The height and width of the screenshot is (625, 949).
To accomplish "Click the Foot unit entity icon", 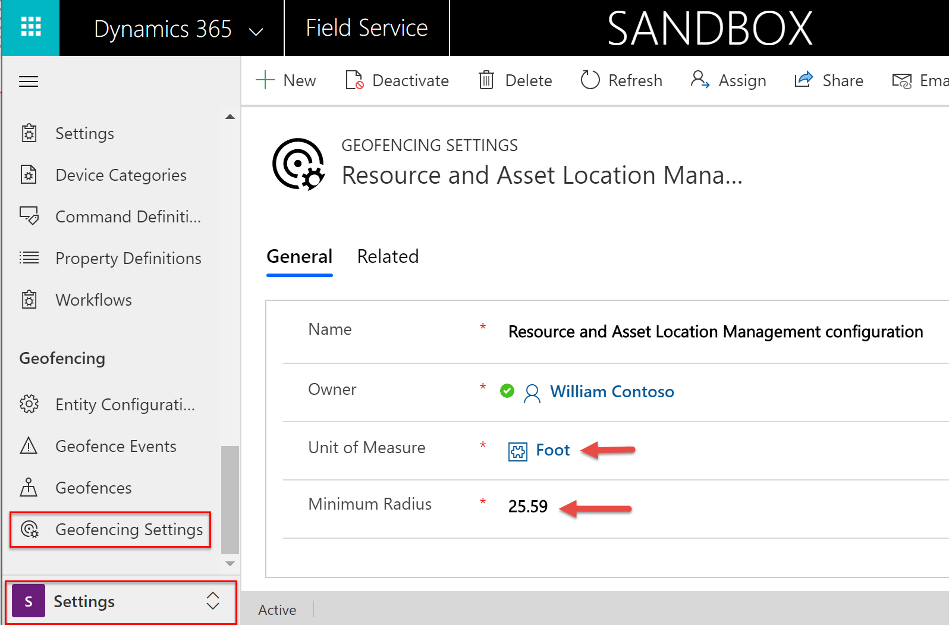I will [x=518, y=452].
